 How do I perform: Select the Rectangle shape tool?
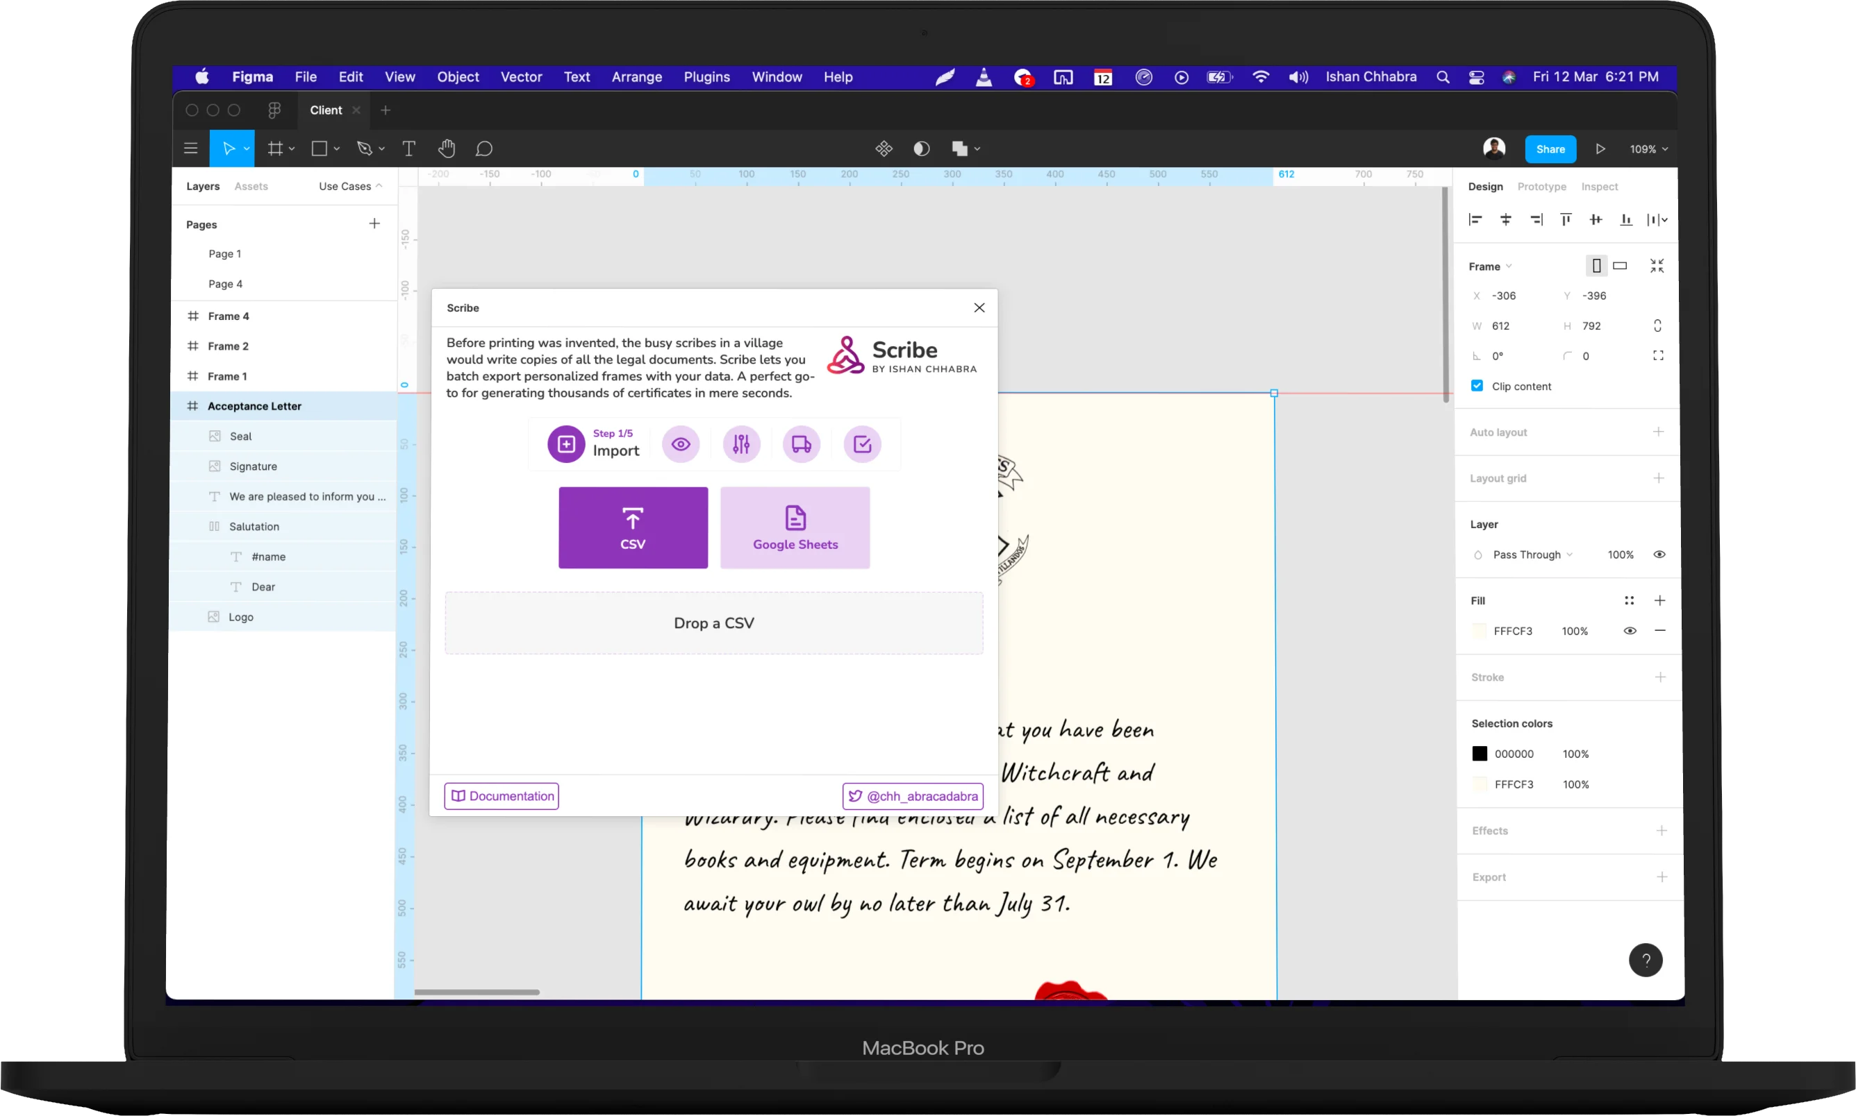pos(319,149)
